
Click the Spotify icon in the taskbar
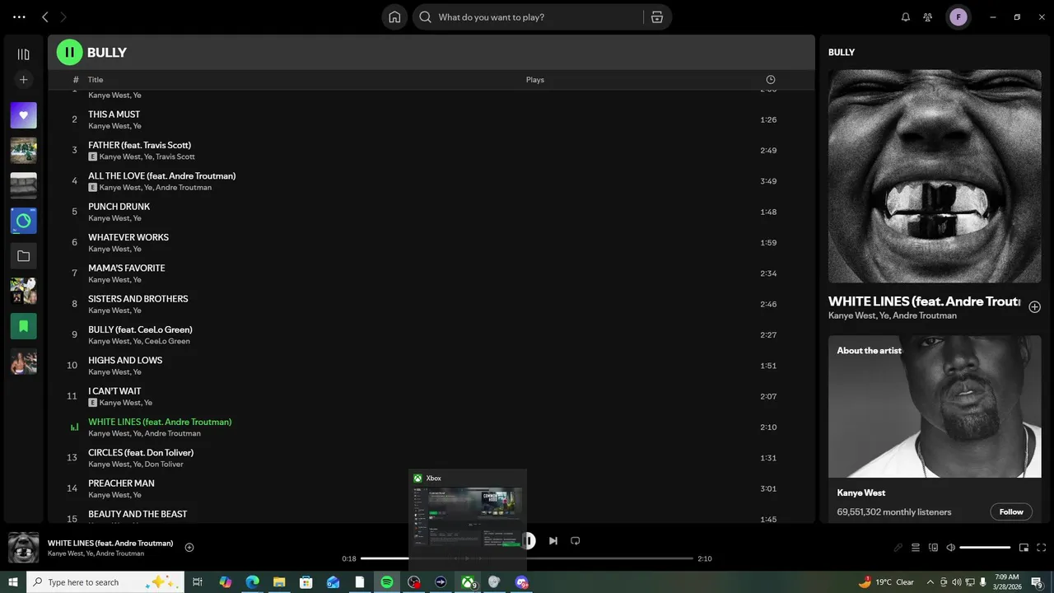pyautogui.click(x=387, y=582)
